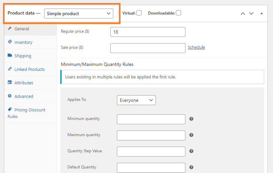273x173 pixels.
Task: Move Product data panel down
Action: tap(251, 14)
